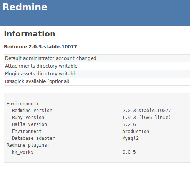
Task: Click the Rails version label
Action: [29, 124]
